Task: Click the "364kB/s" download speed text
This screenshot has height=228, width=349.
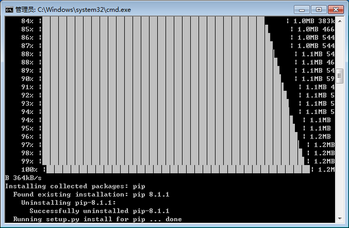Action: (x=27, y=178)
